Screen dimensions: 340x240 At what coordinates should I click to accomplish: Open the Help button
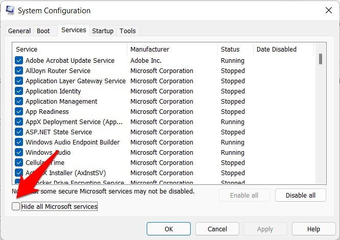click(313, 229)
